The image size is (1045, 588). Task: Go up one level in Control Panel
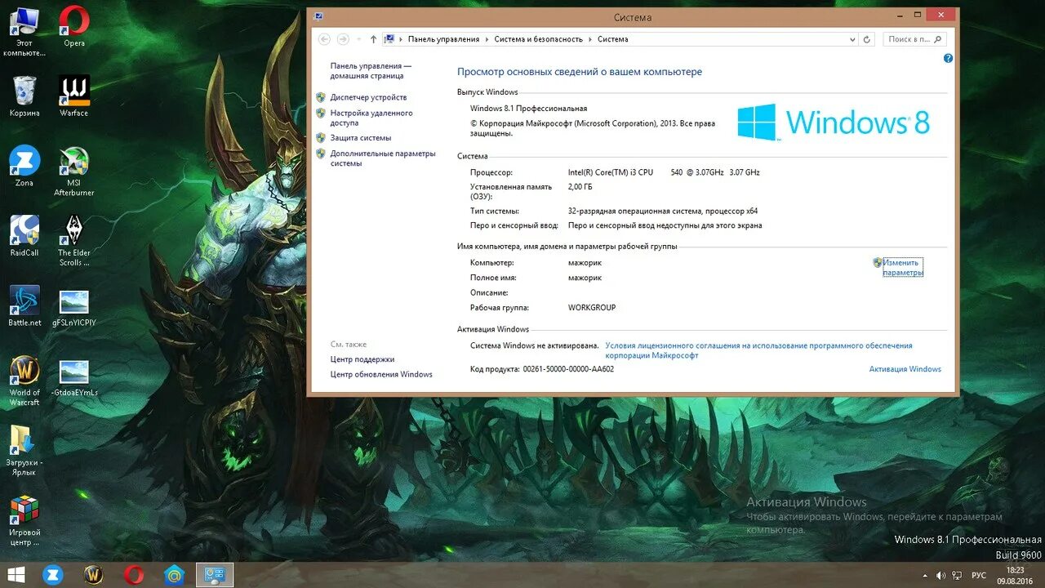373,39
